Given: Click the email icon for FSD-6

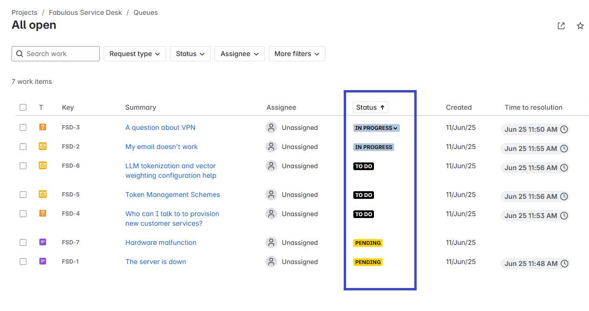Looking at the screenshot, I should point(42,165).
